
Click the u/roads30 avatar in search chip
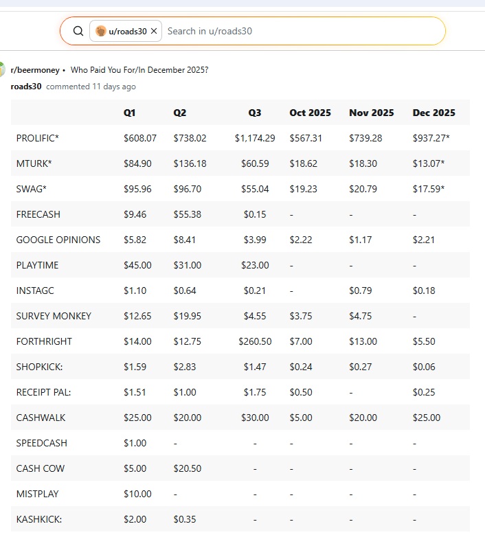pyautogui.click(x=101, y=31)
